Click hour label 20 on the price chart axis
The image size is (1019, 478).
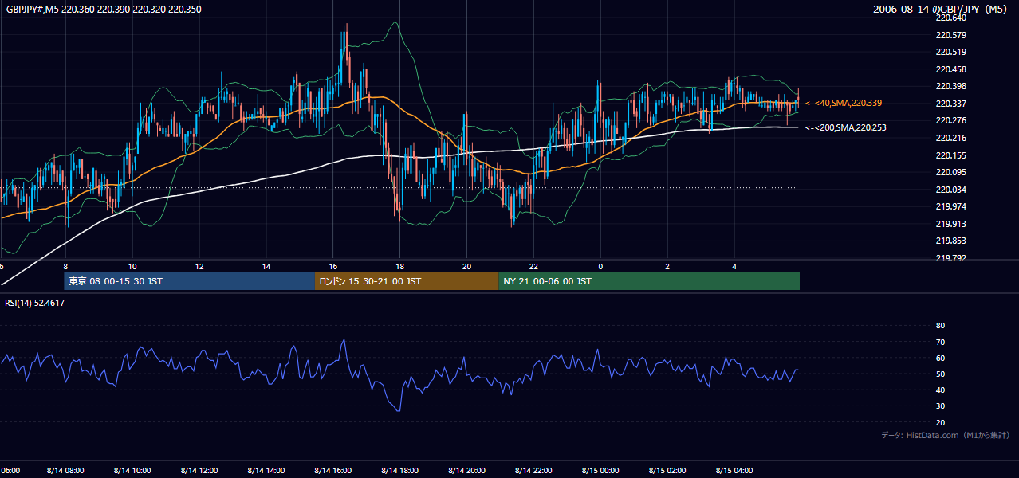point(467,266)
